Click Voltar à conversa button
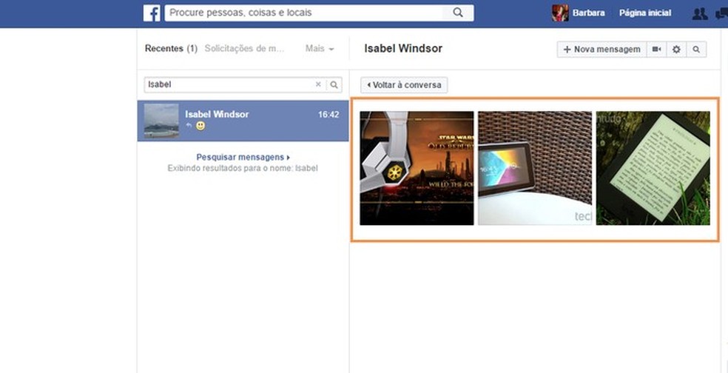 point(404,85)
